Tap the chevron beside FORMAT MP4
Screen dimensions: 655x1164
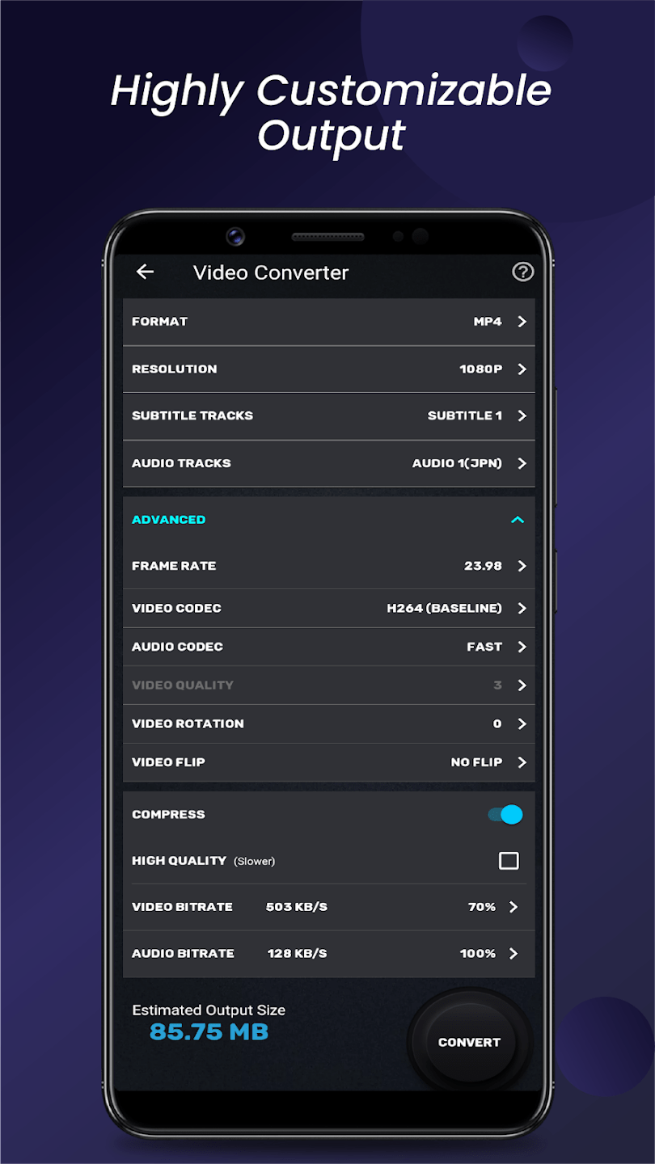522,321
